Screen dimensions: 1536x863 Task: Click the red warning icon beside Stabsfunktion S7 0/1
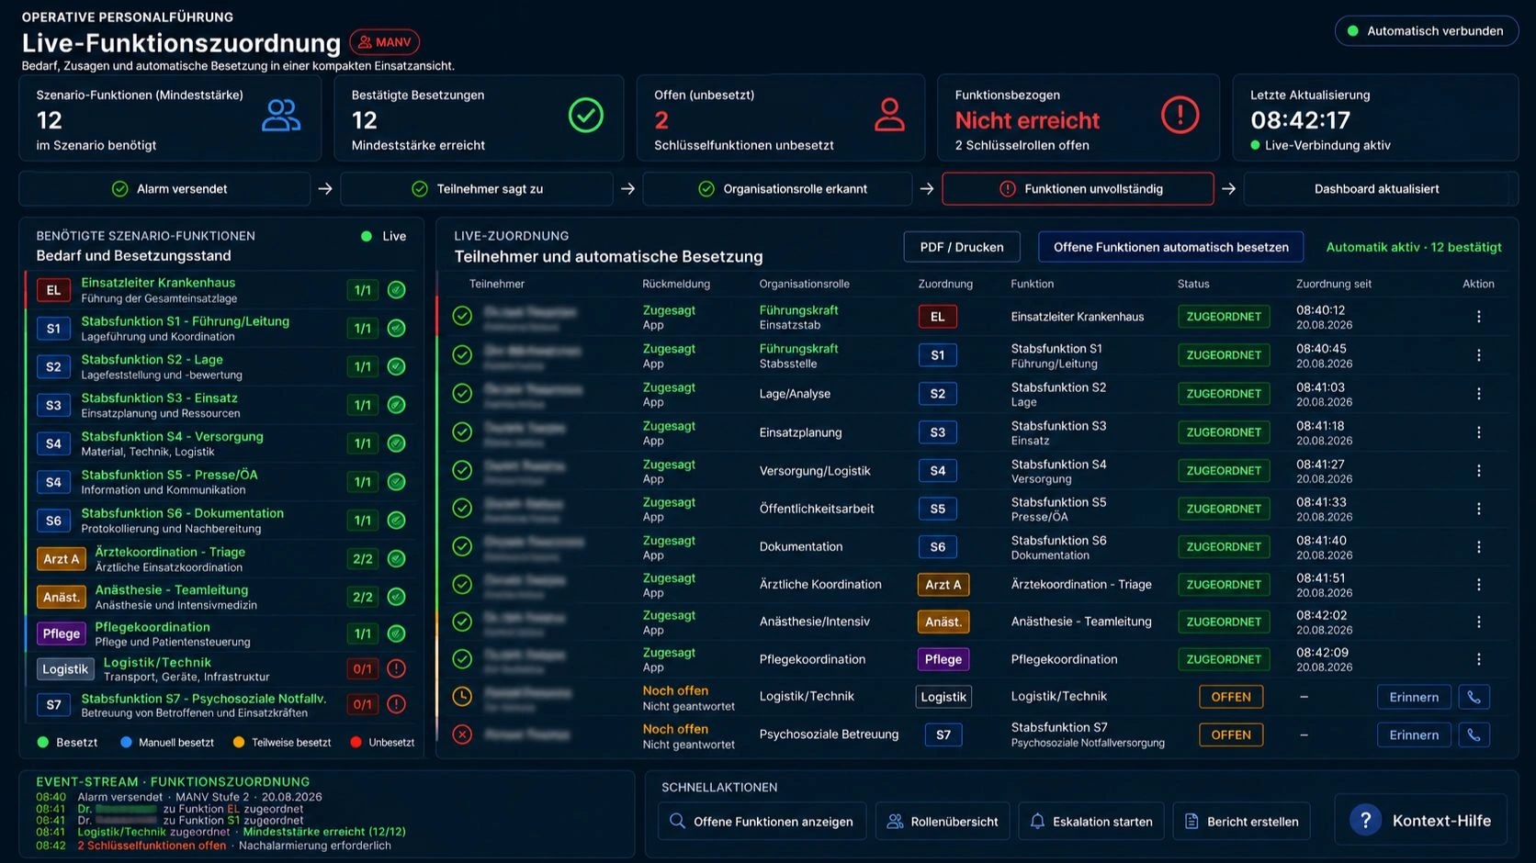[396, 704]
